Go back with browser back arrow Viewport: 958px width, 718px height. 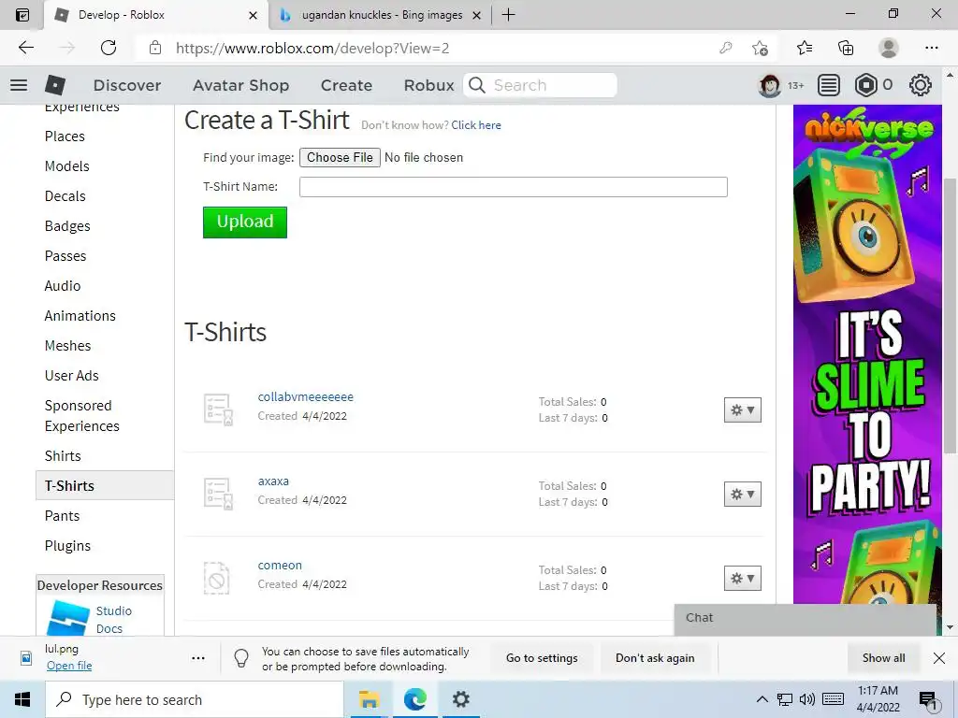(25, 48)
